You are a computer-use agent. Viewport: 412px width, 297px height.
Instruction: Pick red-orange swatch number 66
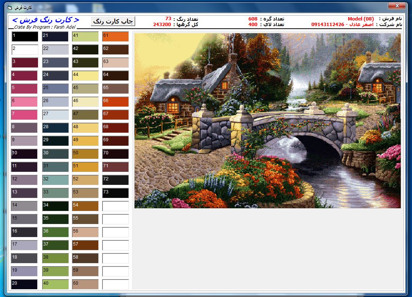point(115,102)
